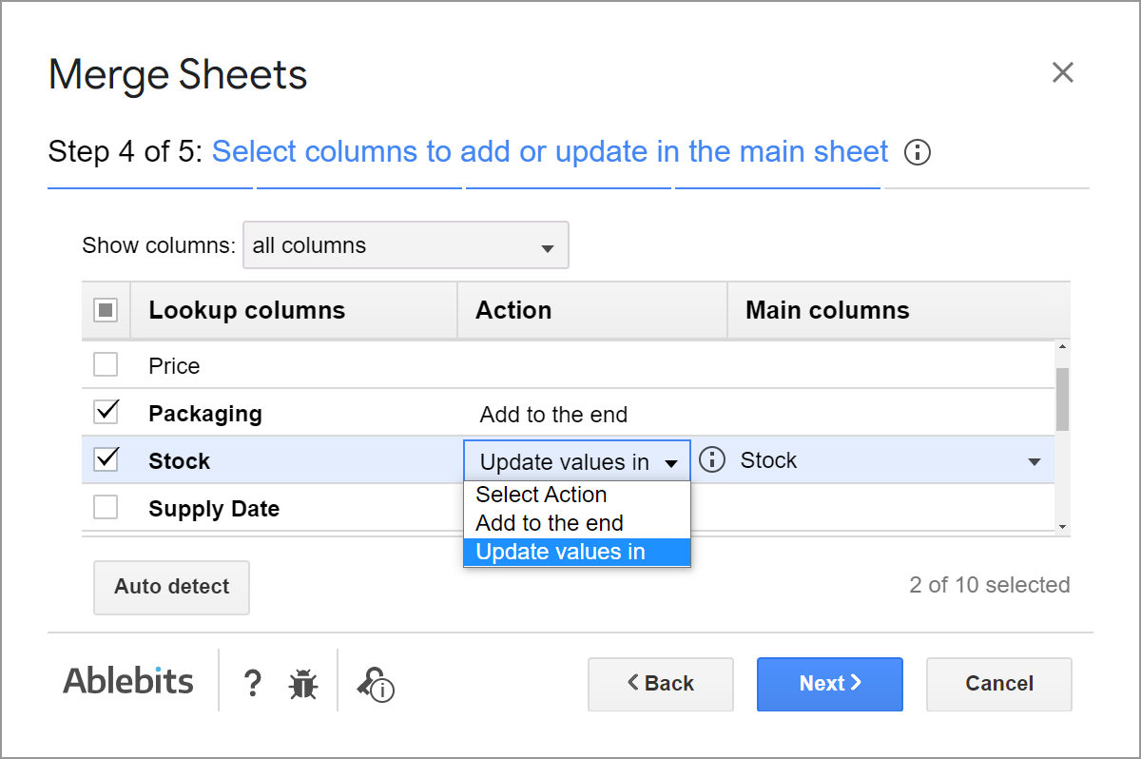This screenshot has height=759, width=1141.
Task: Click the info icon beside the Stock mapping
Action: (x=711, y=459)
